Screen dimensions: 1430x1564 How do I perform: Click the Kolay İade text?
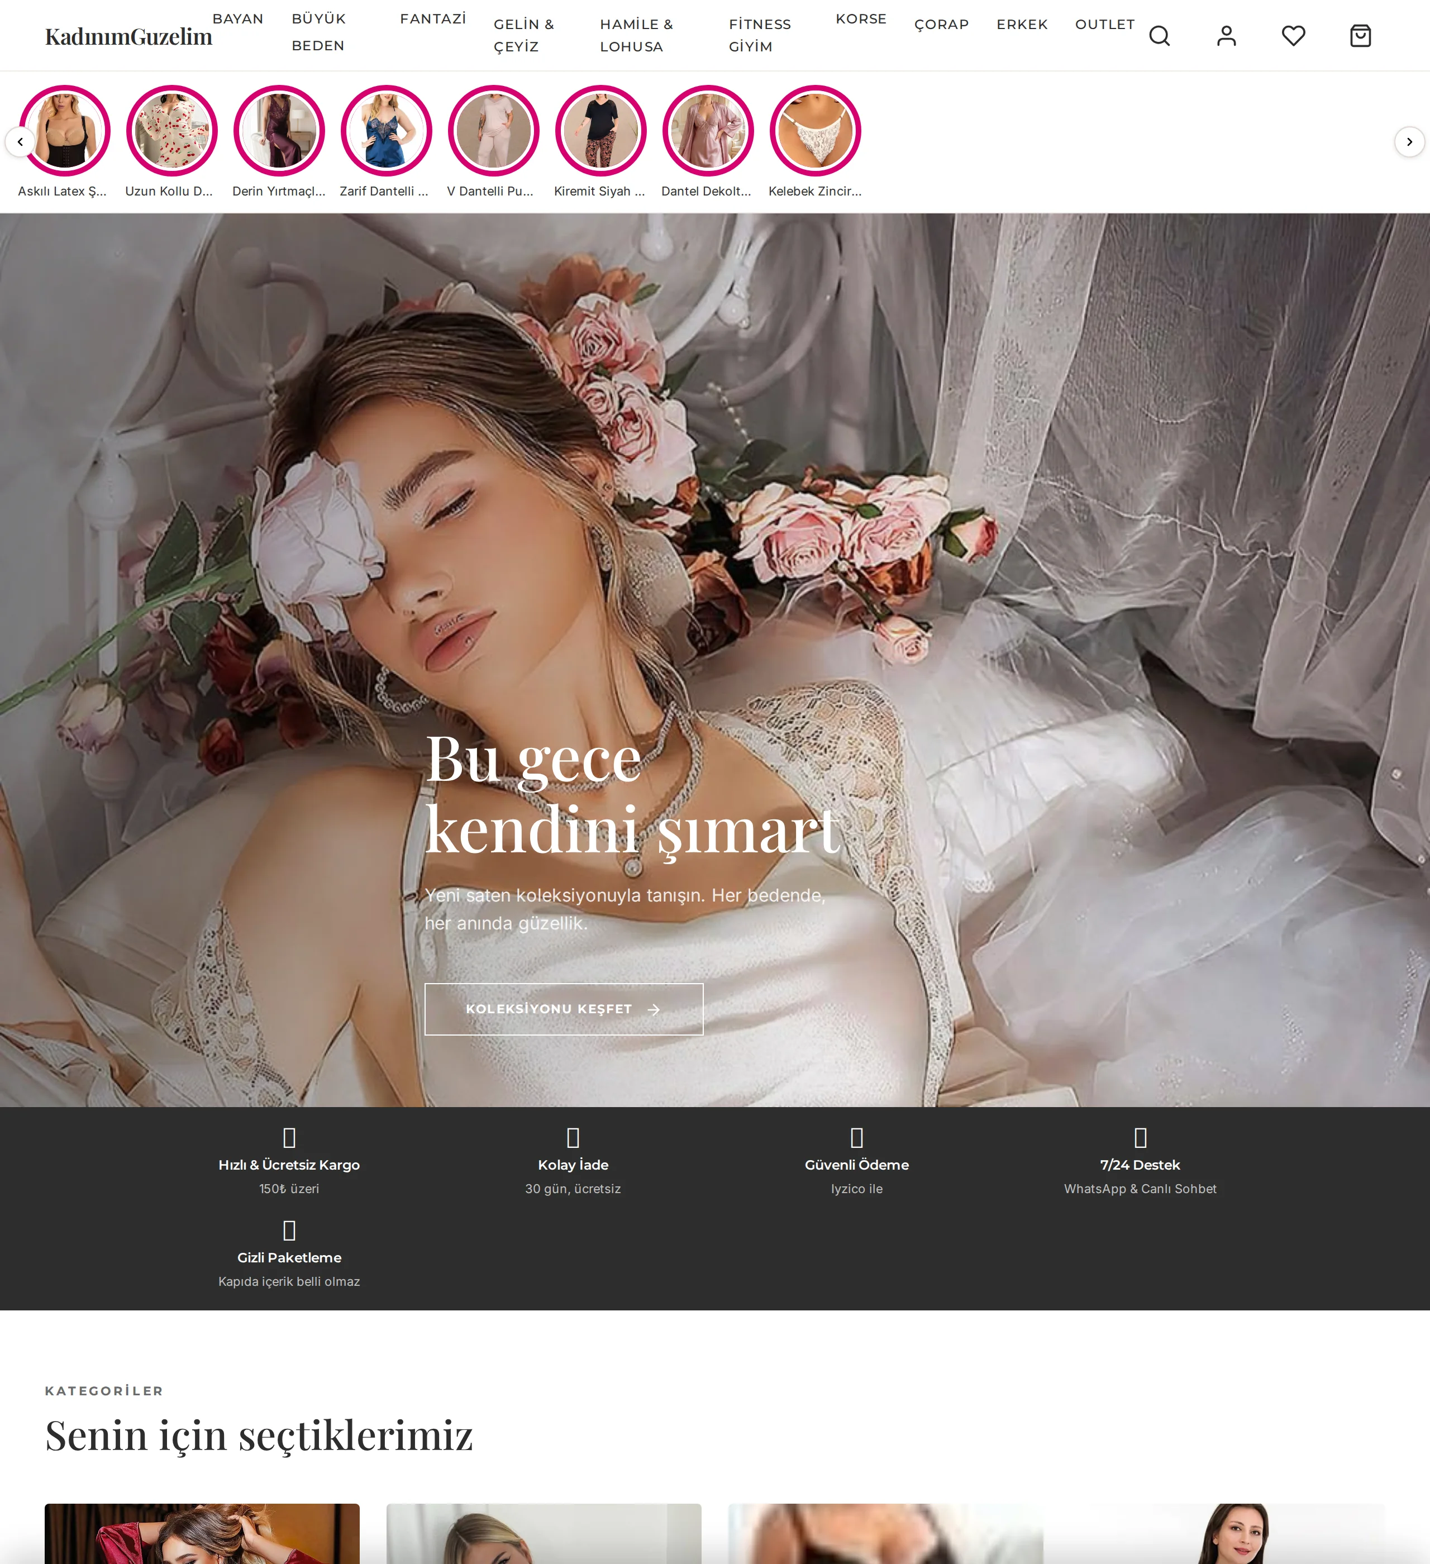tap(573, 1165)
